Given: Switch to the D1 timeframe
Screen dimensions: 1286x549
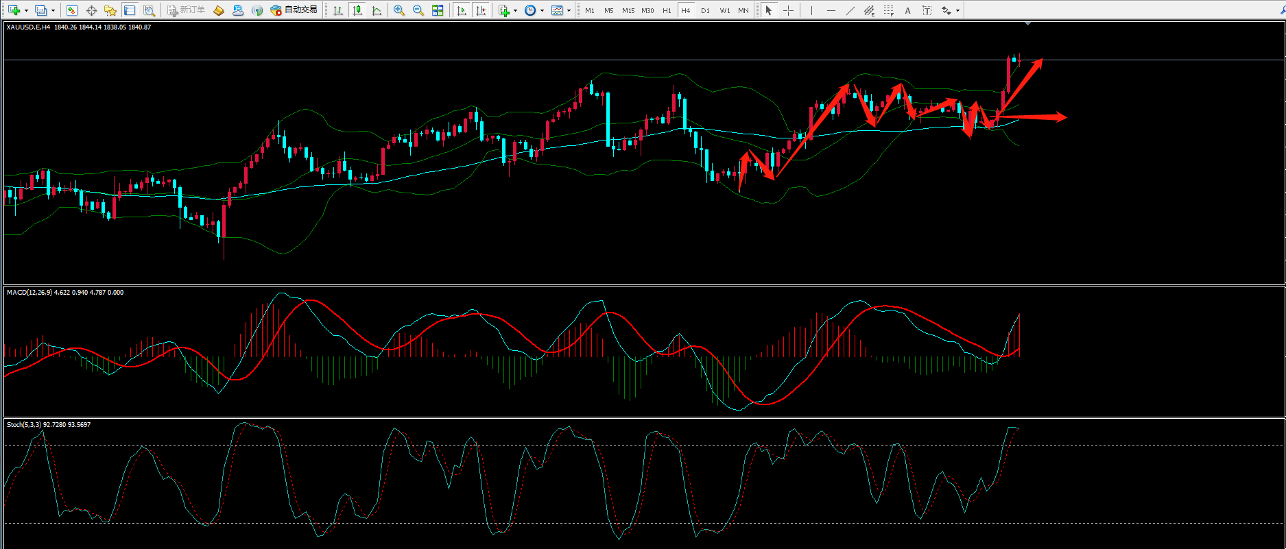Looking at the screenshot, I should 705,10.
